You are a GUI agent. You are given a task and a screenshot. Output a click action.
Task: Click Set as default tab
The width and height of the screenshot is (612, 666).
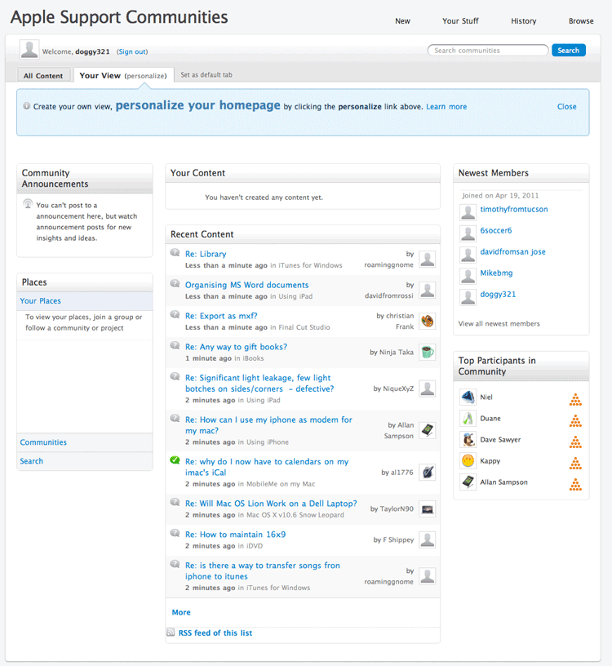206,75
